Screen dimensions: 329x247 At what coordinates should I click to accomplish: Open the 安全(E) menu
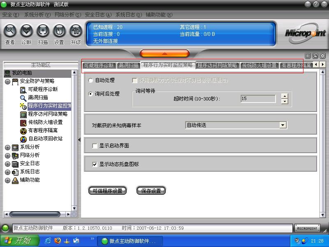tap(10, 15)
